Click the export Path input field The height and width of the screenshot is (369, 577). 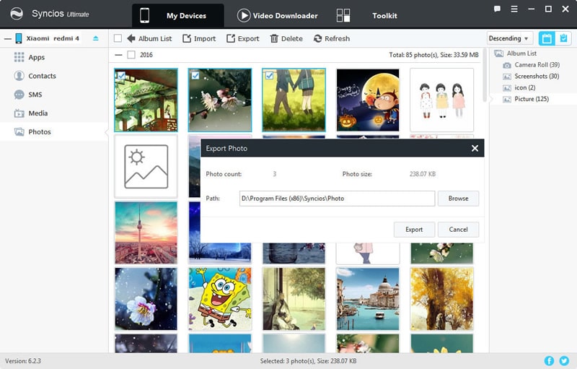337,199
